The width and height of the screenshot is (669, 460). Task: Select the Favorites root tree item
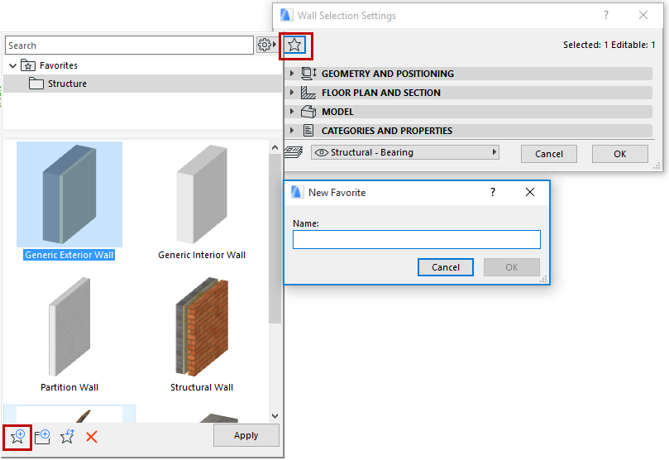click(x=142, y=65)
